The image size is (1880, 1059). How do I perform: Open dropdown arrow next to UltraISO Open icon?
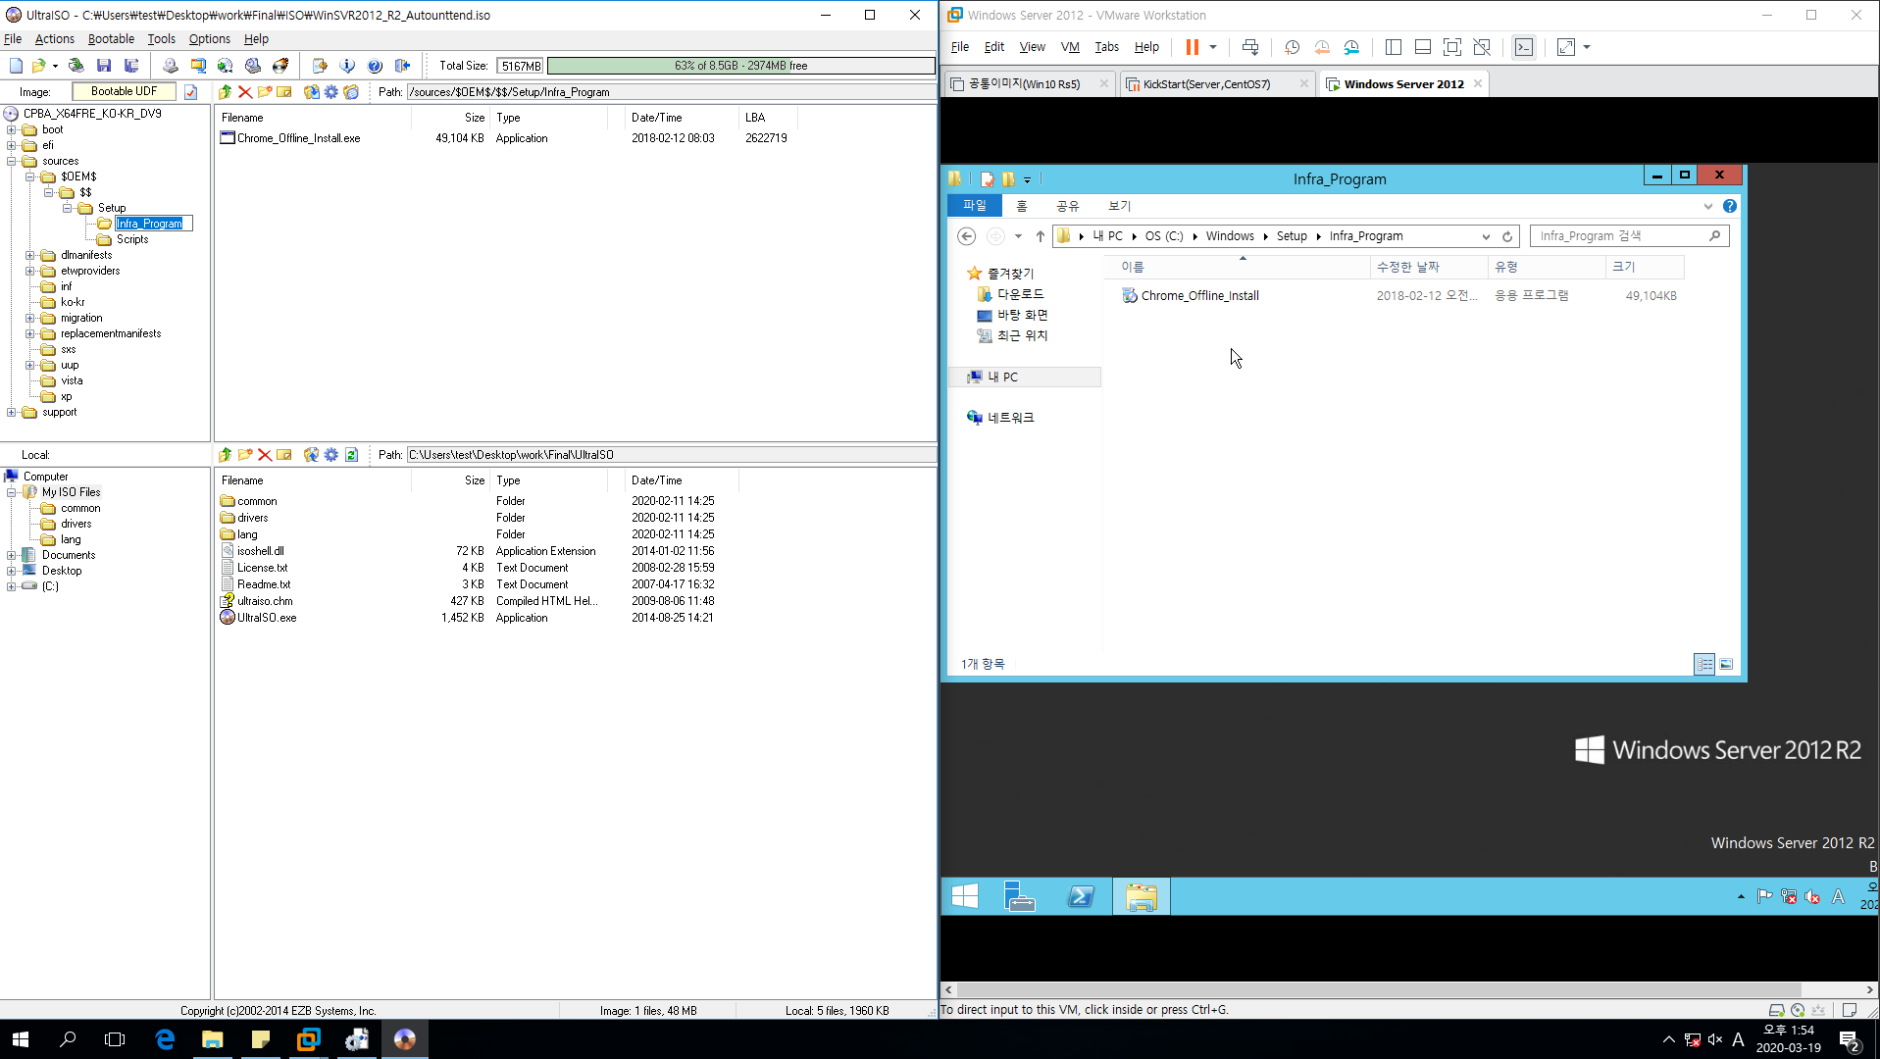click(x=55, y=66)
